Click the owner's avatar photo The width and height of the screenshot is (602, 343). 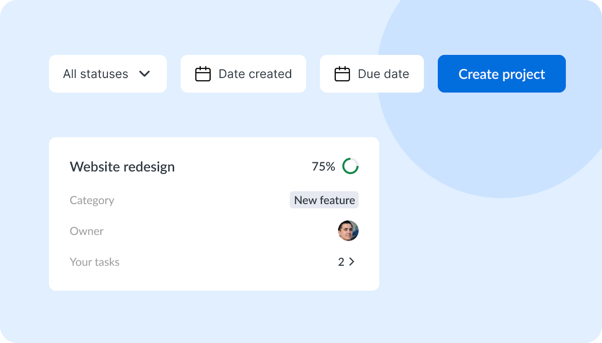point(349,231)
